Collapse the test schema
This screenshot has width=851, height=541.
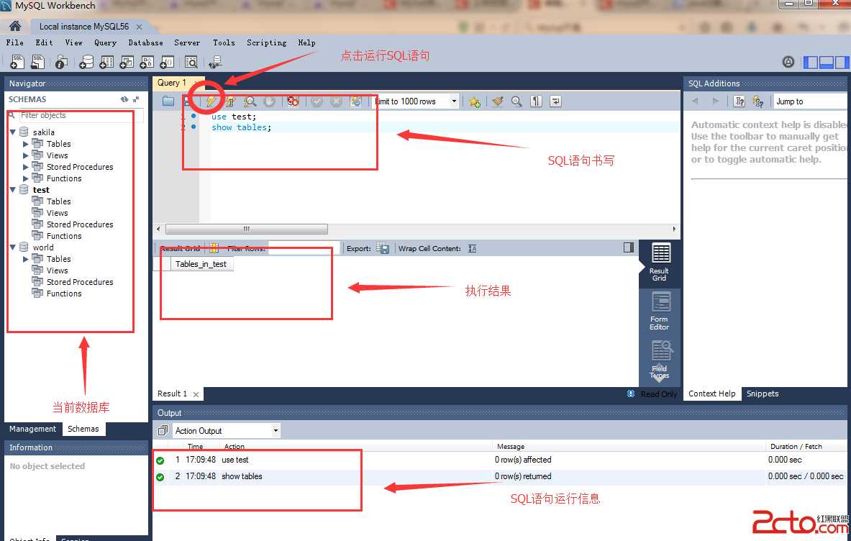click(x=13, y=190)
